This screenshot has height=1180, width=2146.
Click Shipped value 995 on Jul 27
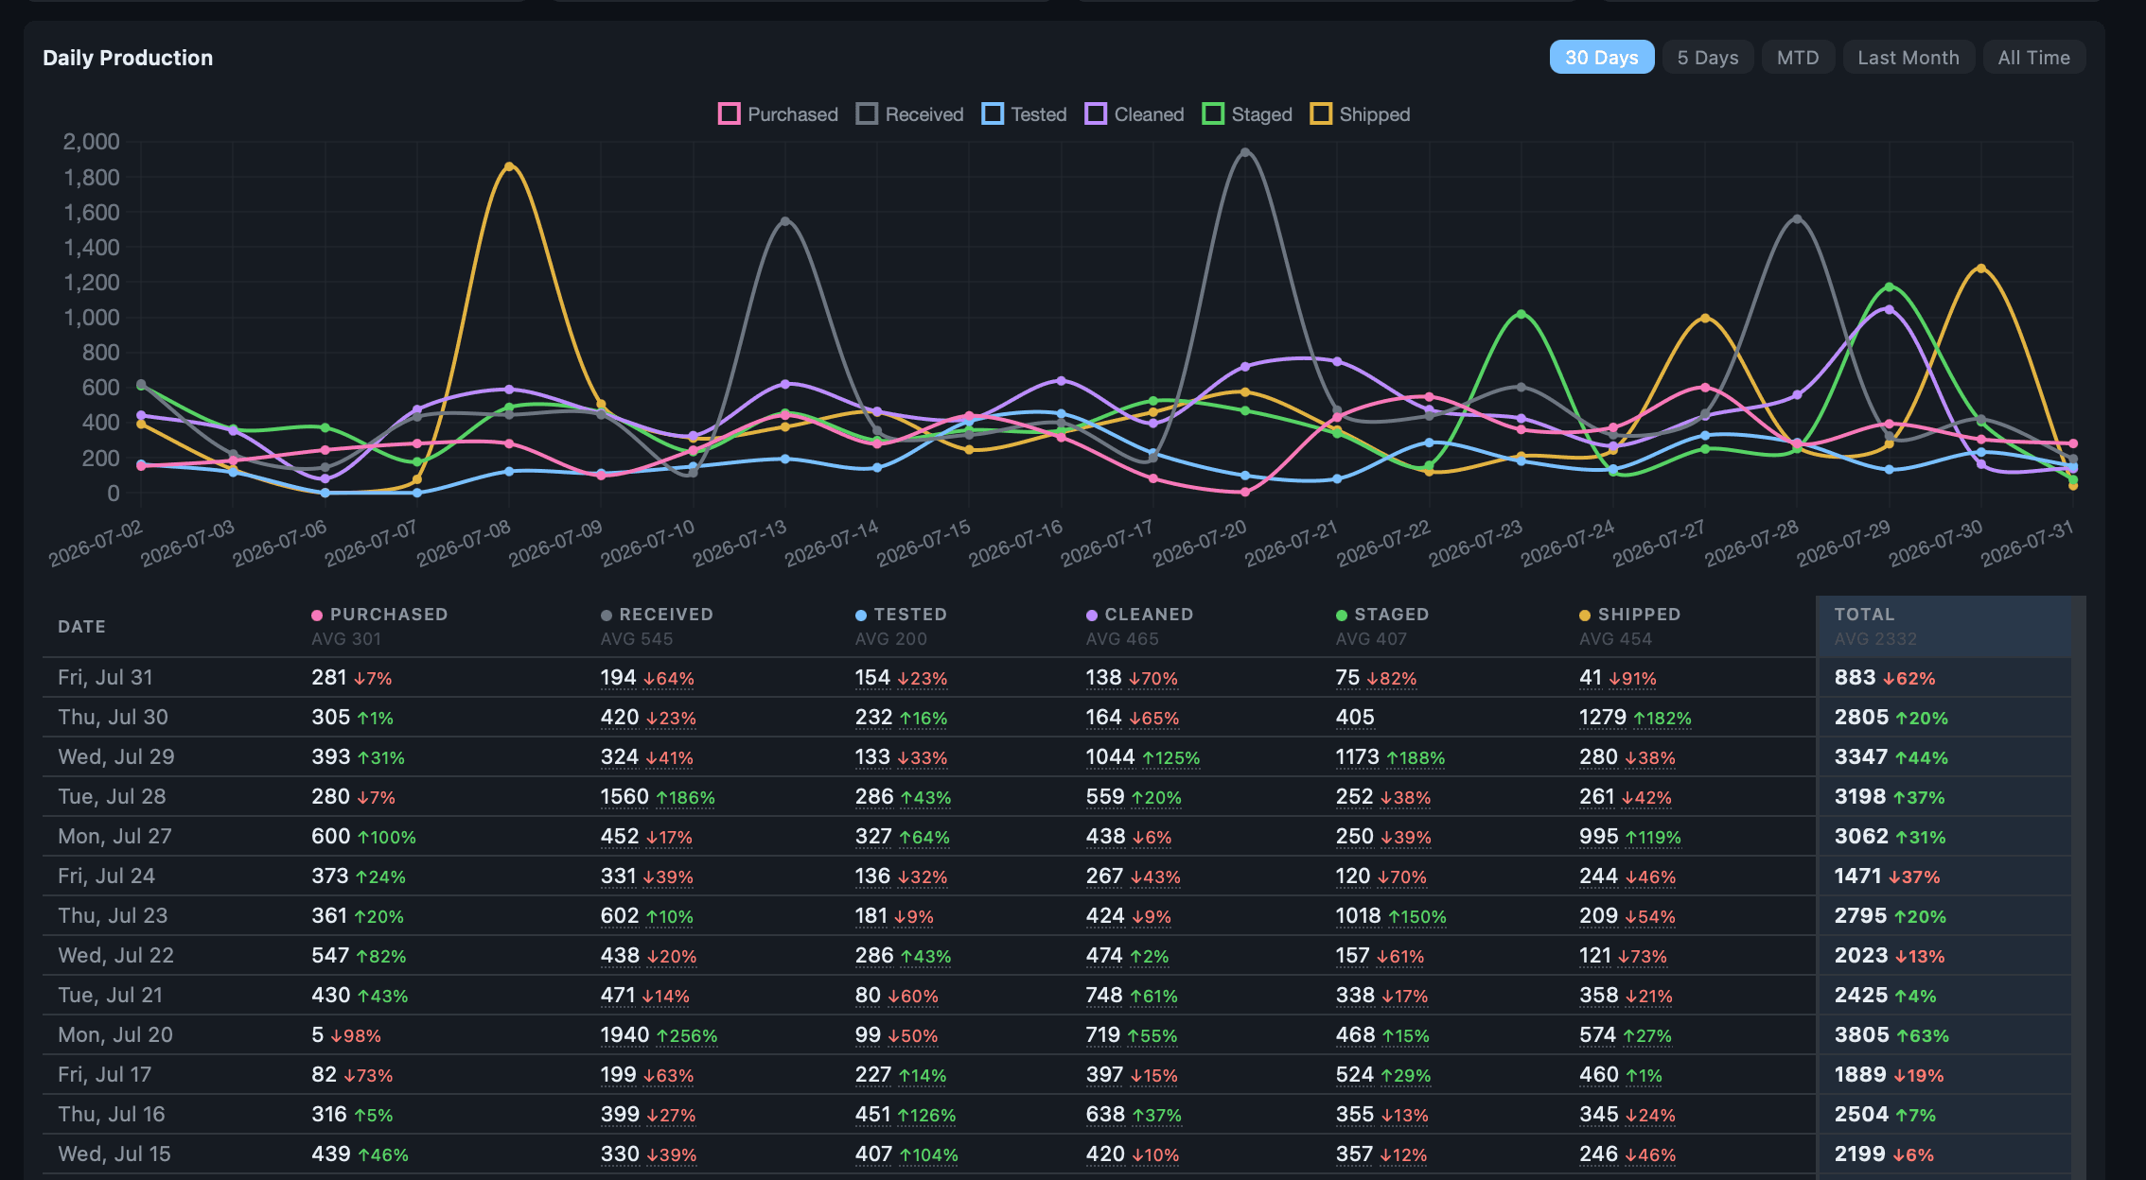tap(1598, 837)
